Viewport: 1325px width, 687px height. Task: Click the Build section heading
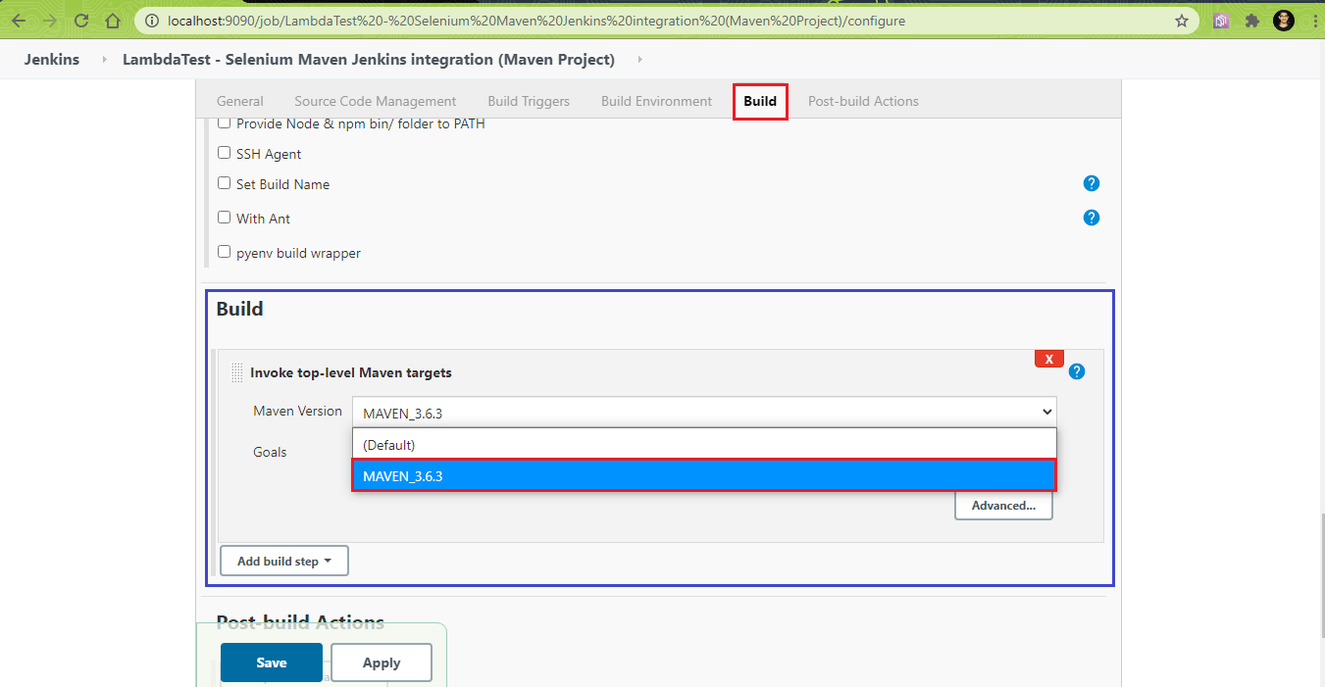[x=240, y=309]
